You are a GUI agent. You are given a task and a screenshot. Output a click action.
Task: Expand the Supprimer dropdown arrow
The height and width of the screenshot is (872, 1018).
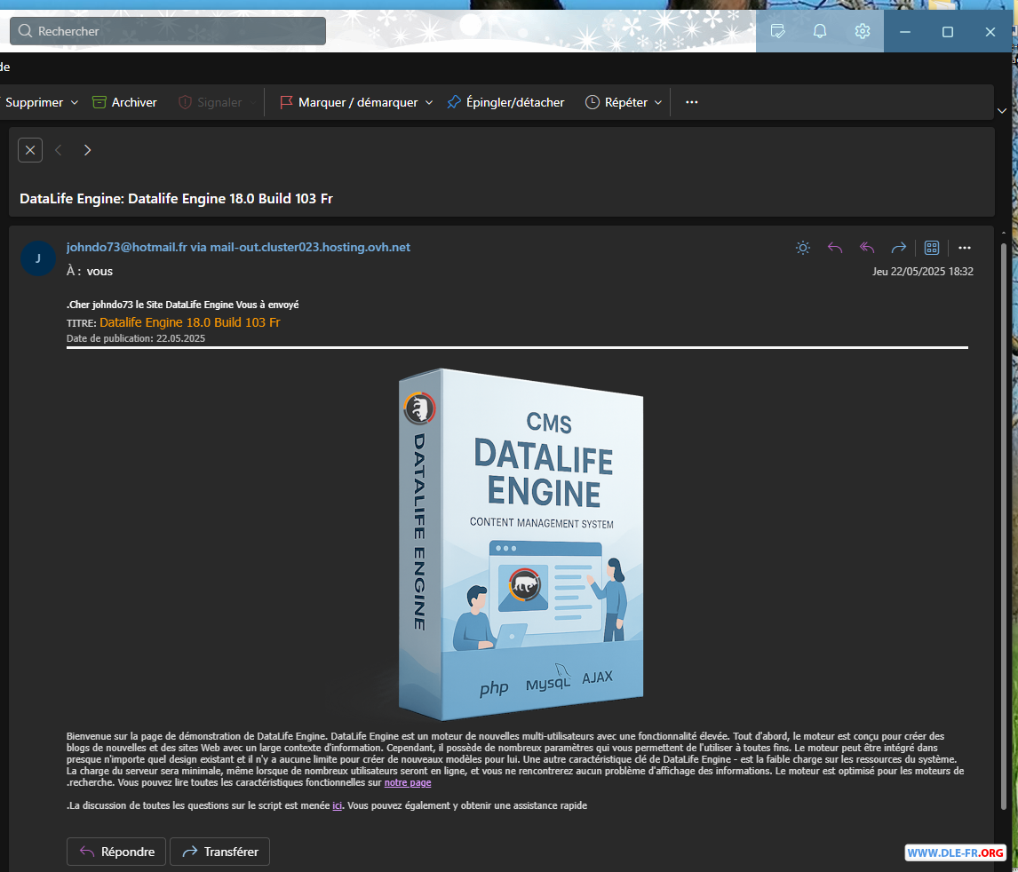(x=74, y=102)
